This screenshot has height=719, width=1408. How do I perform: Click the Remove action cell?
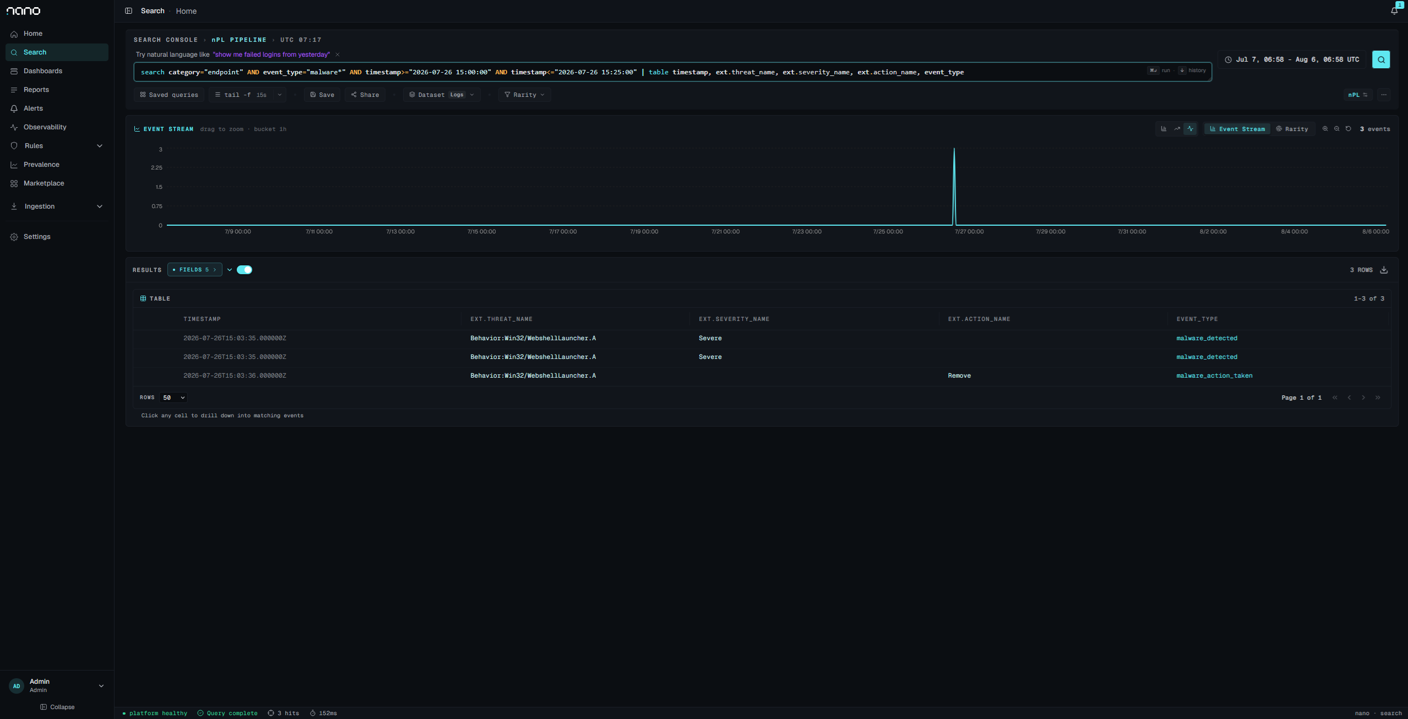[x=959, y=375]
